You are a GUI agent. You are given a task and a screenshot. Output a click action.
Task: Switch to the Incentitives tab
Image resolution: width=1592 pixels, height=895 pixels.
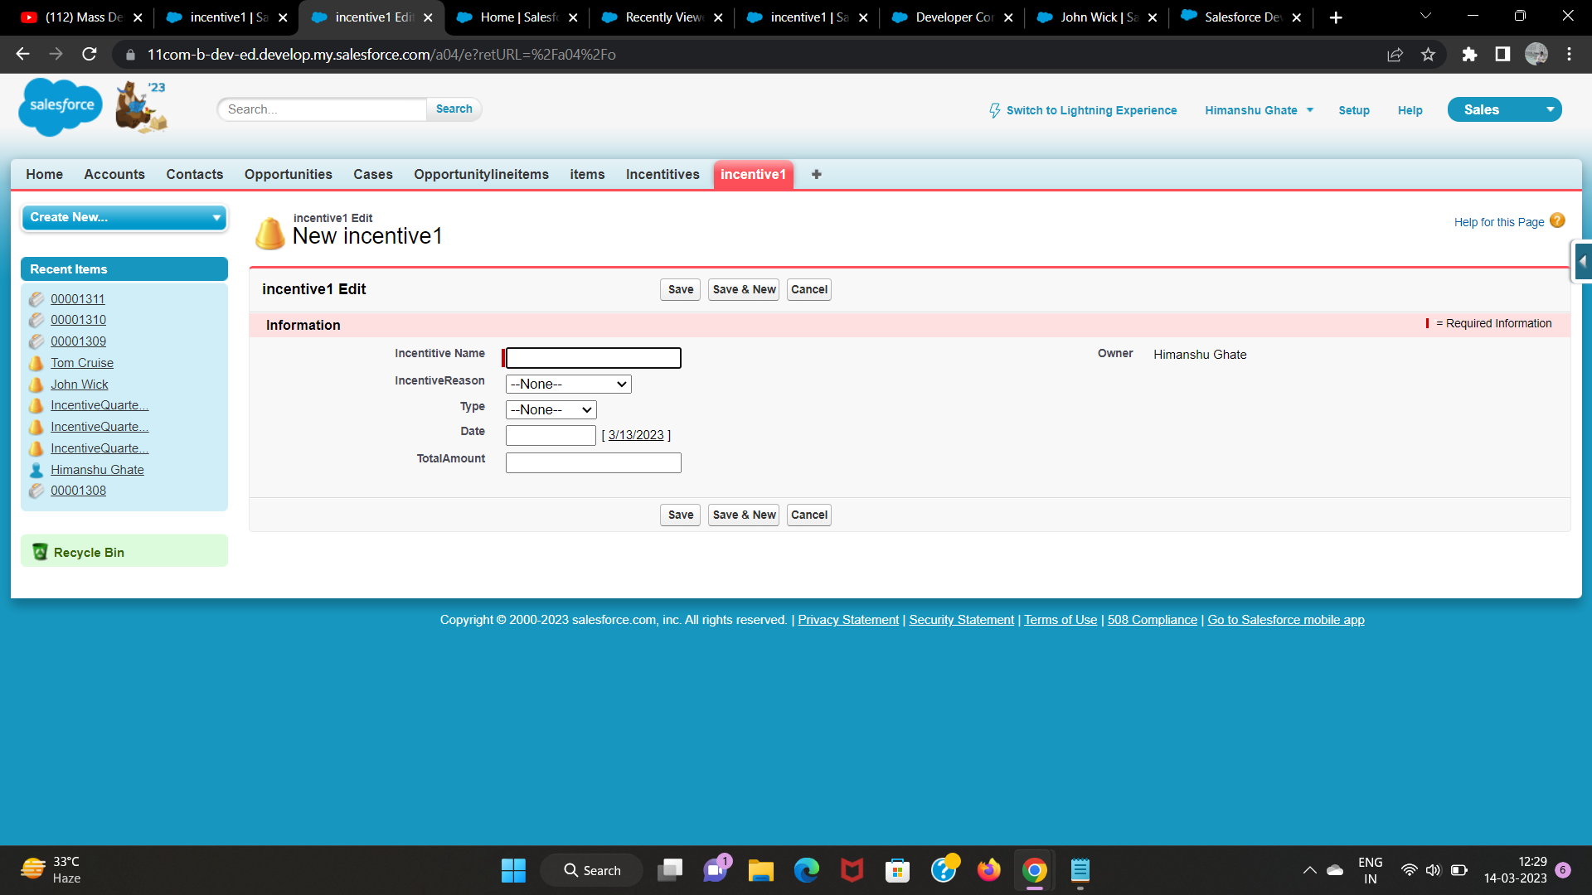[x=662, y=174]
